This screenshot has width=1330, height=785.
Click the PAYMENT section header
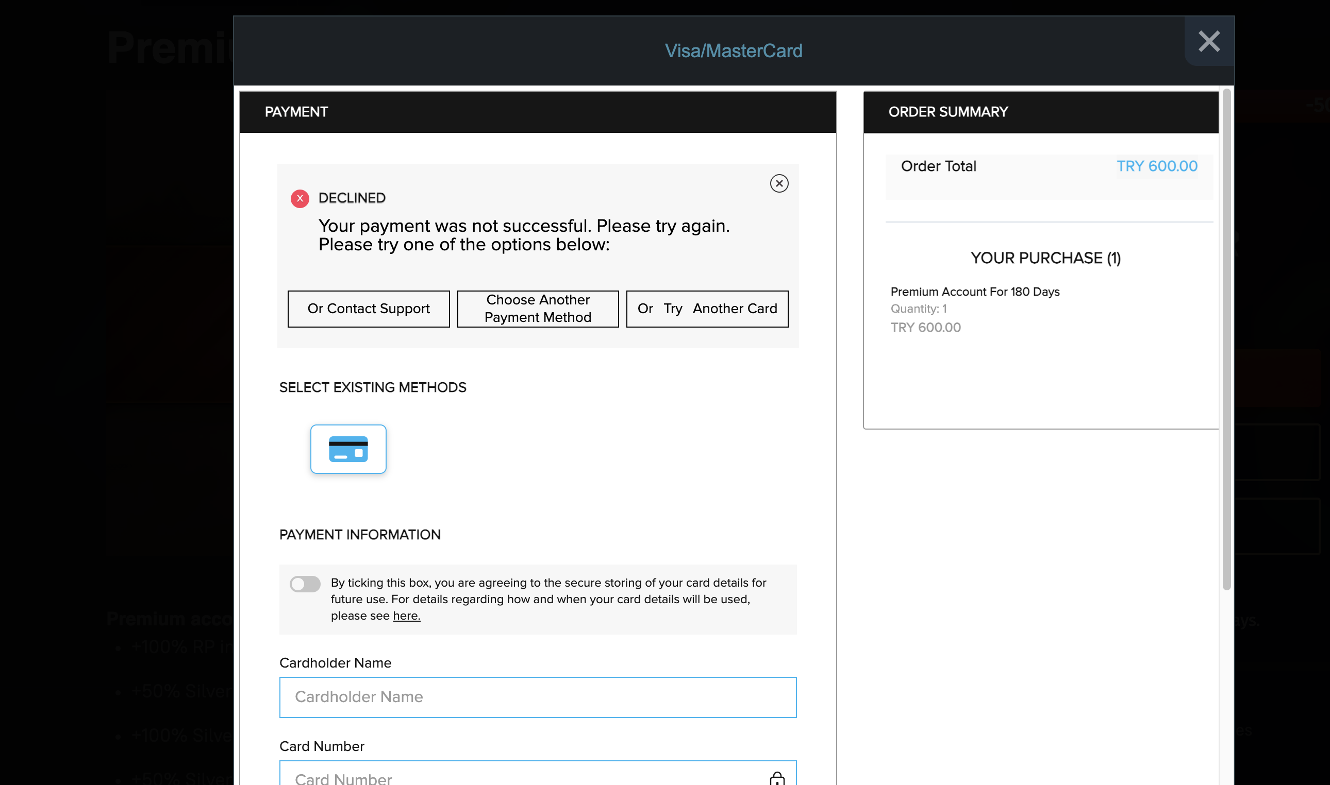click(296, 112)
